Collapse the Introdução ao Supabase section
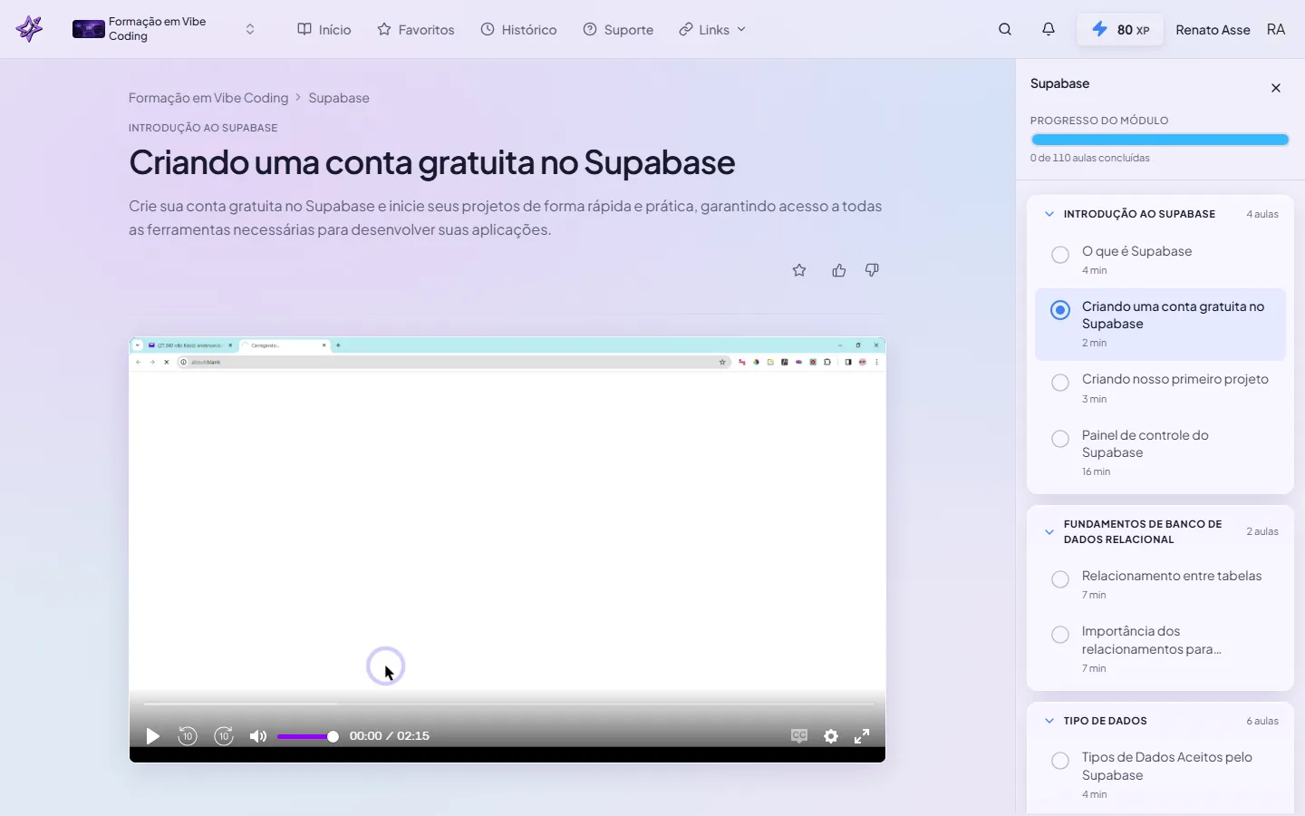This screenshot has width=1305, height=816. 1049,214
